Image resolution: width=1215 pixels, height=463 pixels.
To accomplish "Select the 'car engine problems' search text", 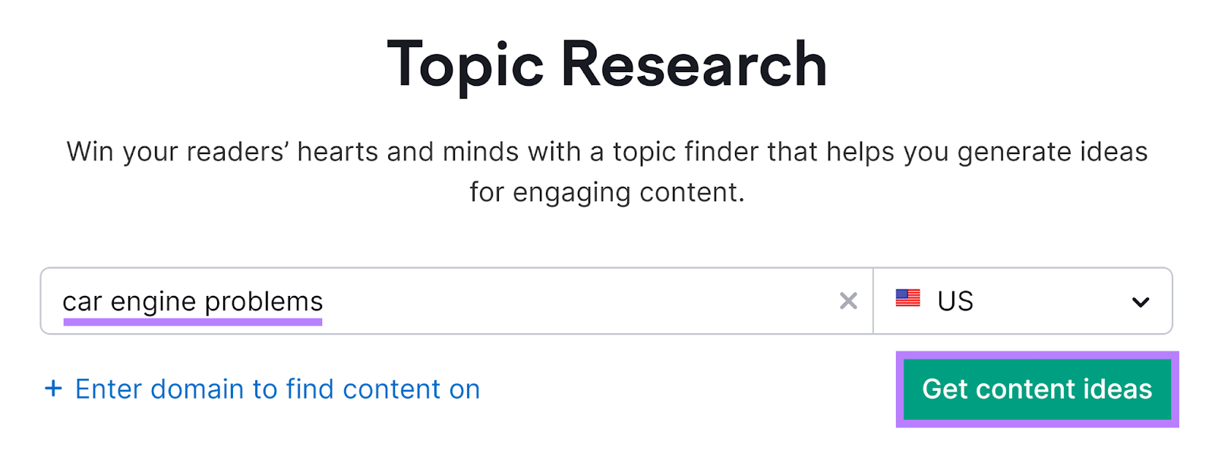I will pyautogui.click(x=193, y=301).
